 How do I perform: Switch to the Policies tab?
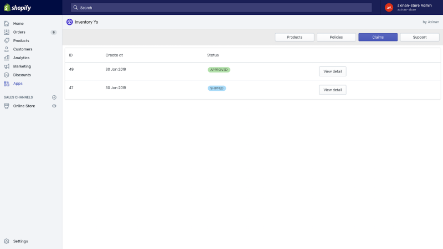336,37
